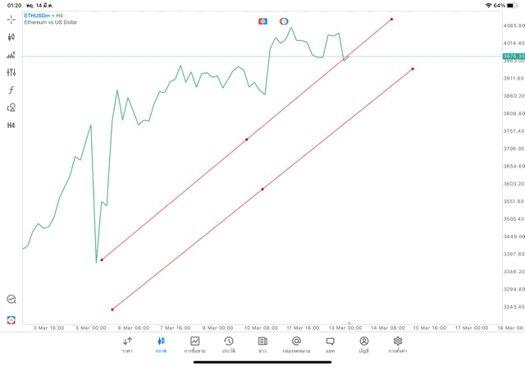Image resolution: width=525 pixels, height=367 pixels.
Task: Select the current price label 3976.33
Action: point(513,56)
